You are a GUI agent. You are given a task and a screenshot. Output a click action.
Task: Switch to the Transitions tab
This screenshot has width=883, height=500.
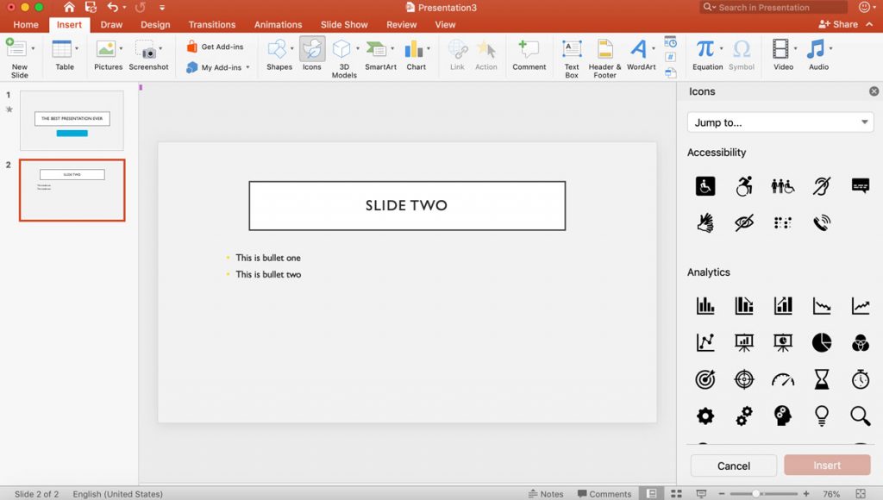pyautogui.click(x=211, y=24)
